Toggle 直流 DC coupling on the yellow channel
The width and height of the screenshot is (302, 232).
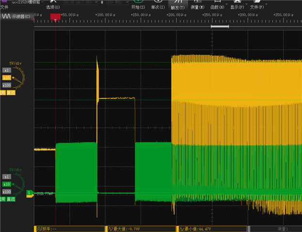(x=11, y=93)
